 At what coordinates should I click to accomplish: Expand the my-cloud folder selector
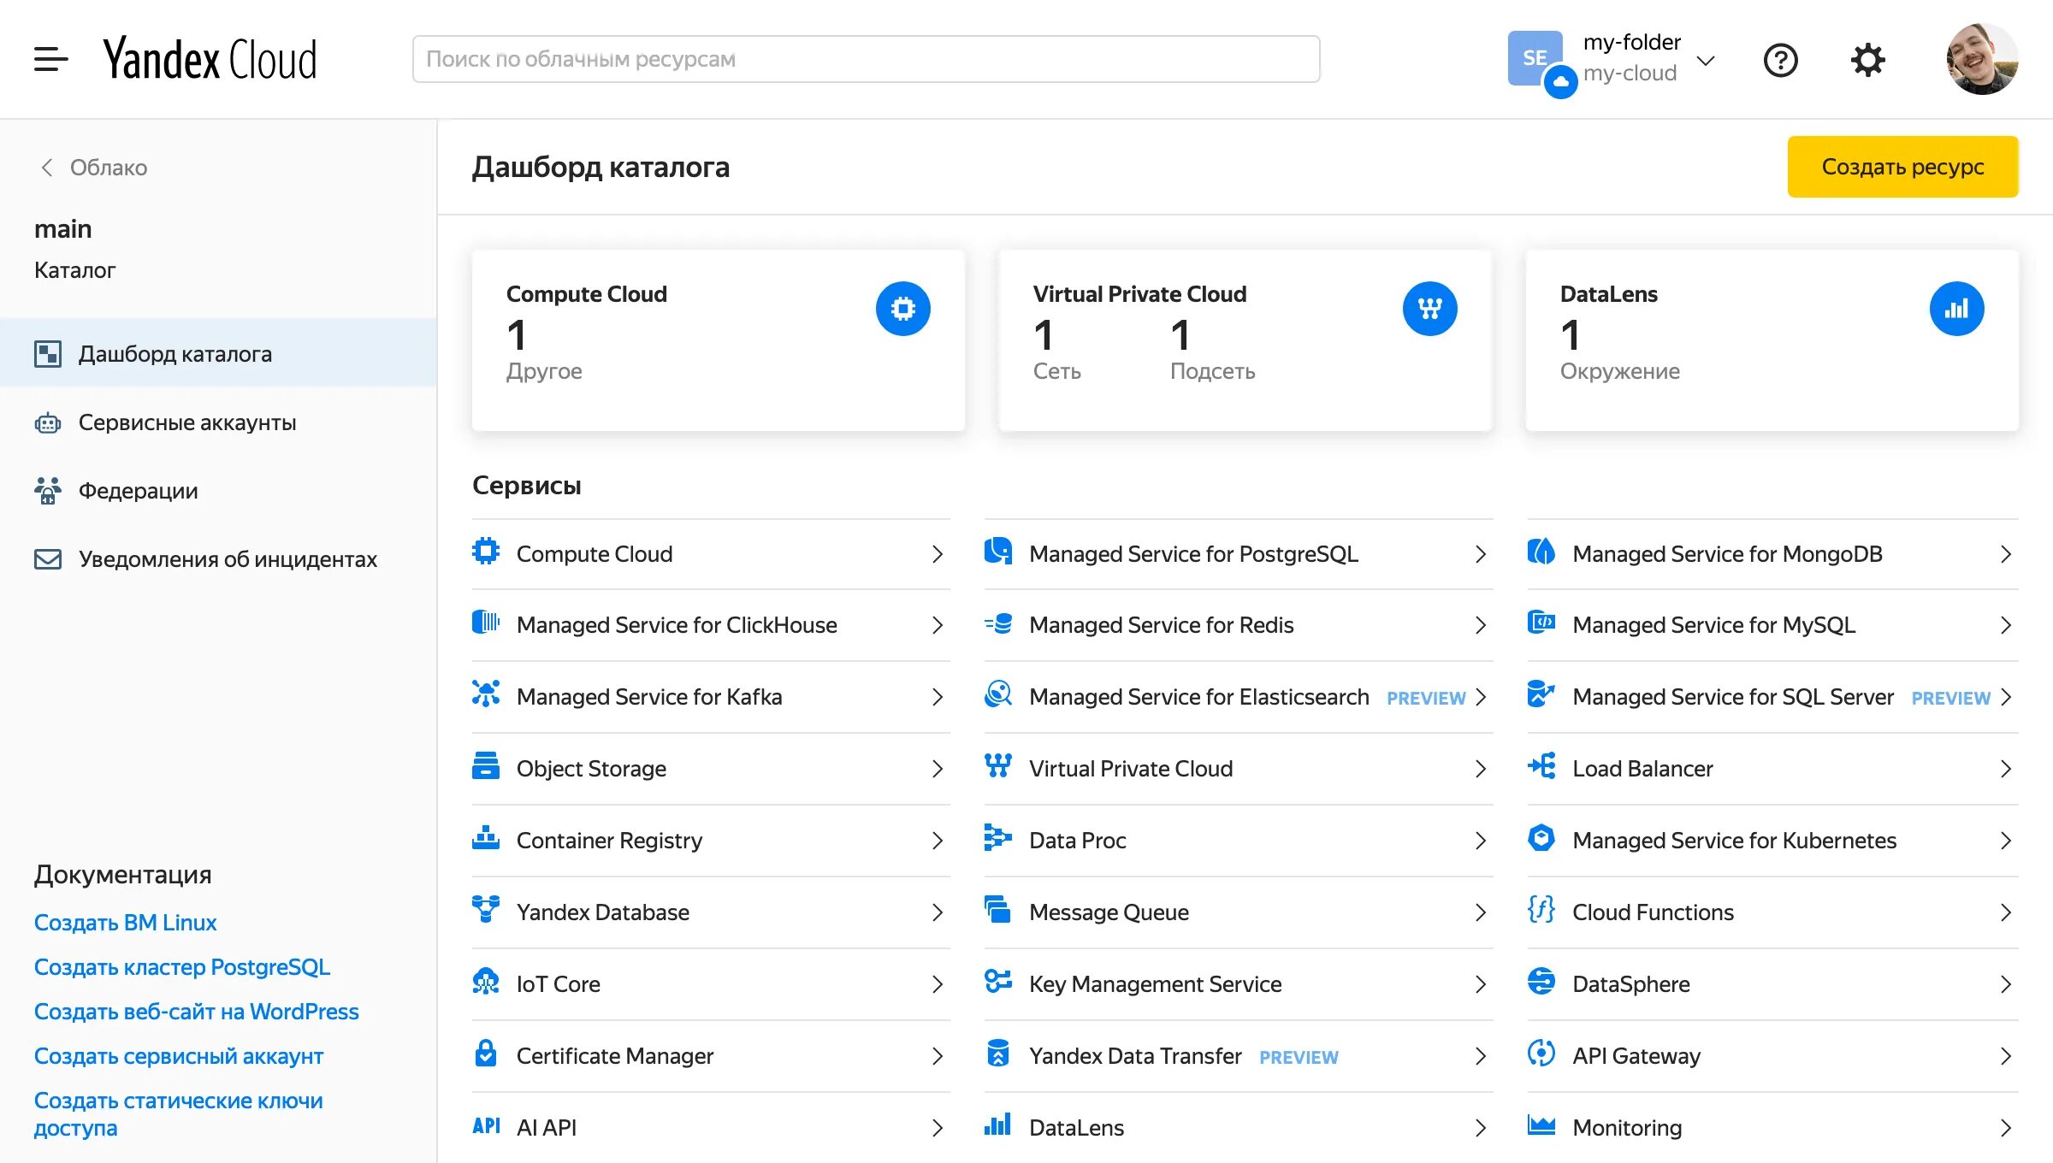click(1706, 59)
